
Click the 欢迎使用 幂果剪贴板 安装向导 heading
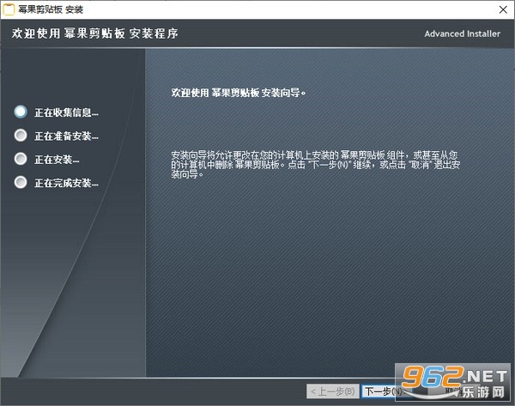tap(239, 93)
